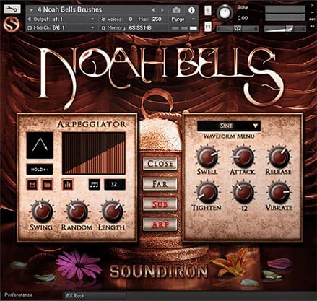The height and width of the screenshot is (301, 317).
Task: Click the instrument name 4 Noah Bells Brushes
Action: click(69, 10)
